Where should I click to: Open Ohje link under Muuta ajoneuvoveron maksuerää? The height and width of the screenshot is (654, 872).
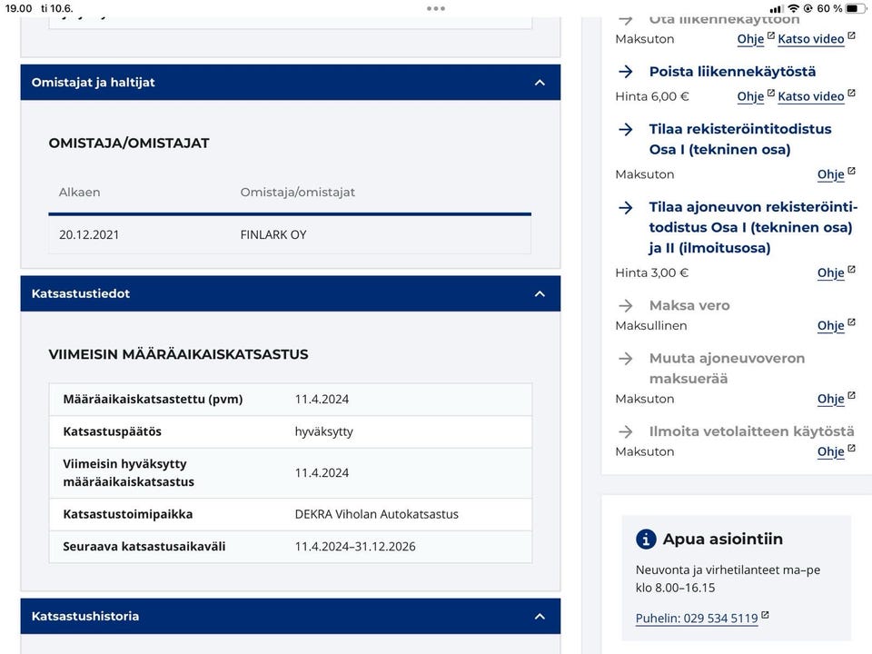[x=830, y=399]
